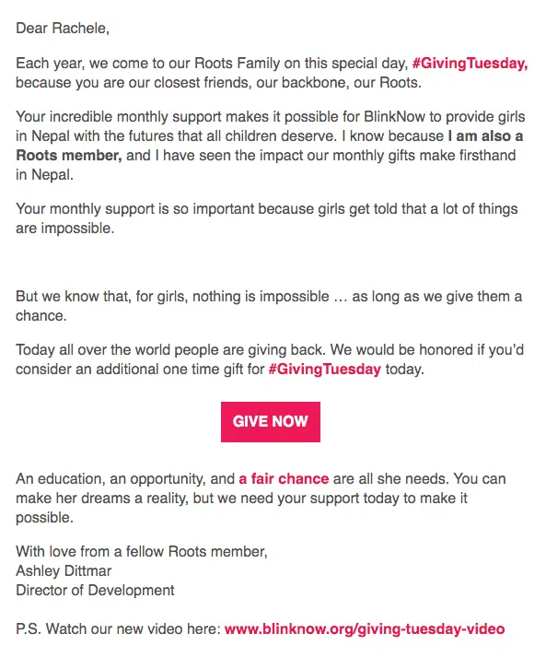Follow the 'a fair chance' link
Screen dimensions: 546x669
pyautogui.click(x=284, y=478)
